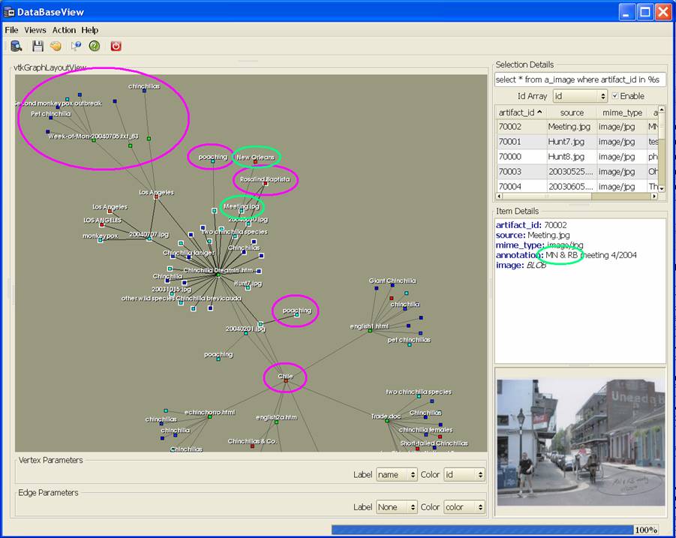Image resolution: width=676 pixels, height=538 pixels.
Task: Activate the What's This pointer help icon
Action: [x=76, y=47]
